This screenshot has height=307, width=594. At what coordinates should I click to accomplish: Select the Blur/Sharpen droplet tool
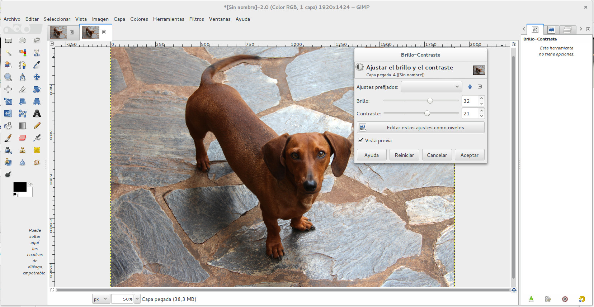point(23,162)
